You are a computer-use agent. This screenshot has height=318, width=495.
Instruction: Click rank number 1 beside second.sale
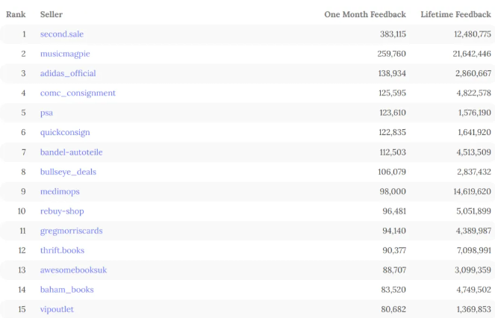coord(24,34)
